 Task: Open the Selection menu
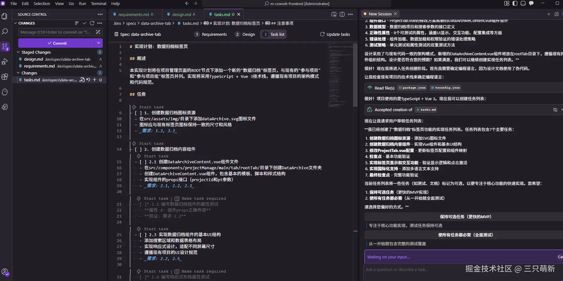(x=42, y=3)
